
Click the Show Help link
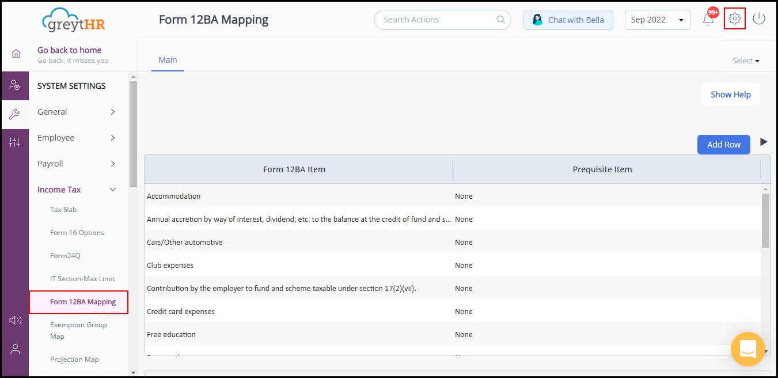[730, 94]
